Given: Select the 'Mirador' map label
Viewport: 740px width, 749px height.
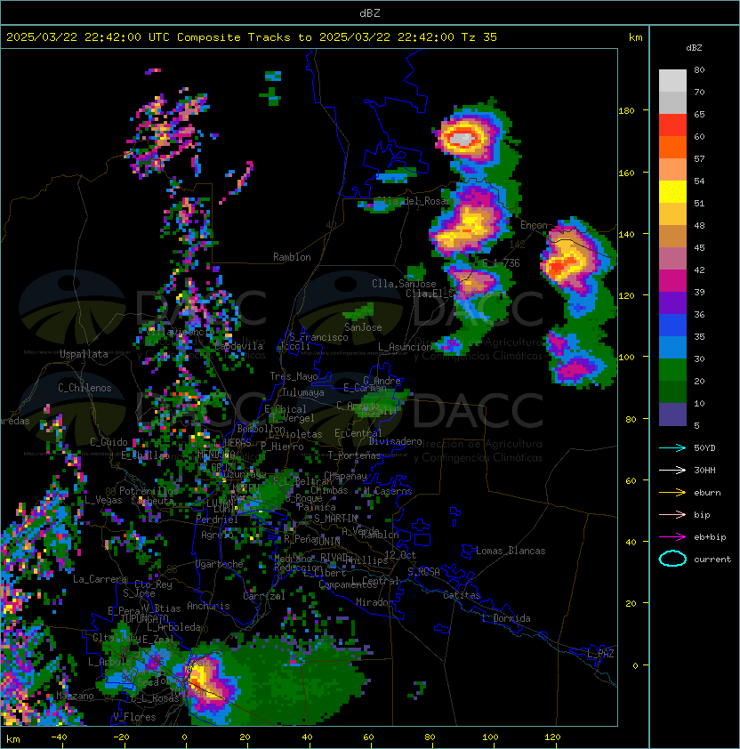Looking at the screenshot, I should tap(374, 602).
